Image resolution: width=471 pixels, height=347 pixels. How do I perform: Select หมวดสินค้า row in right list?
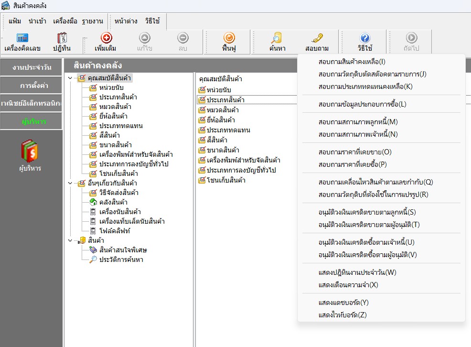coord(223,110)
